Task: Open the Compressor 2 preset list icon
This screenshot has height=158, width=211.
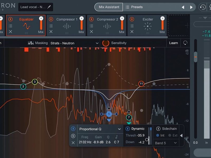Action: 91,26
